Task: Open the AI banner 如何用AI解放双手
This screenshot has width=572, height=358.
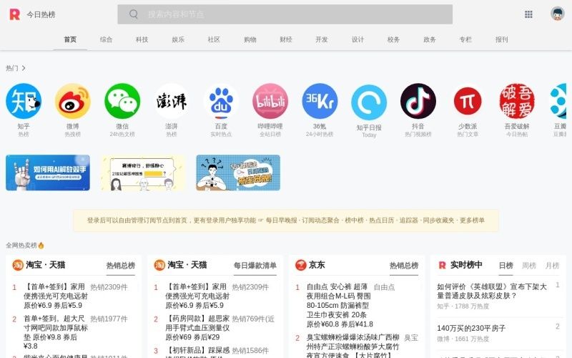Action: 48,173
